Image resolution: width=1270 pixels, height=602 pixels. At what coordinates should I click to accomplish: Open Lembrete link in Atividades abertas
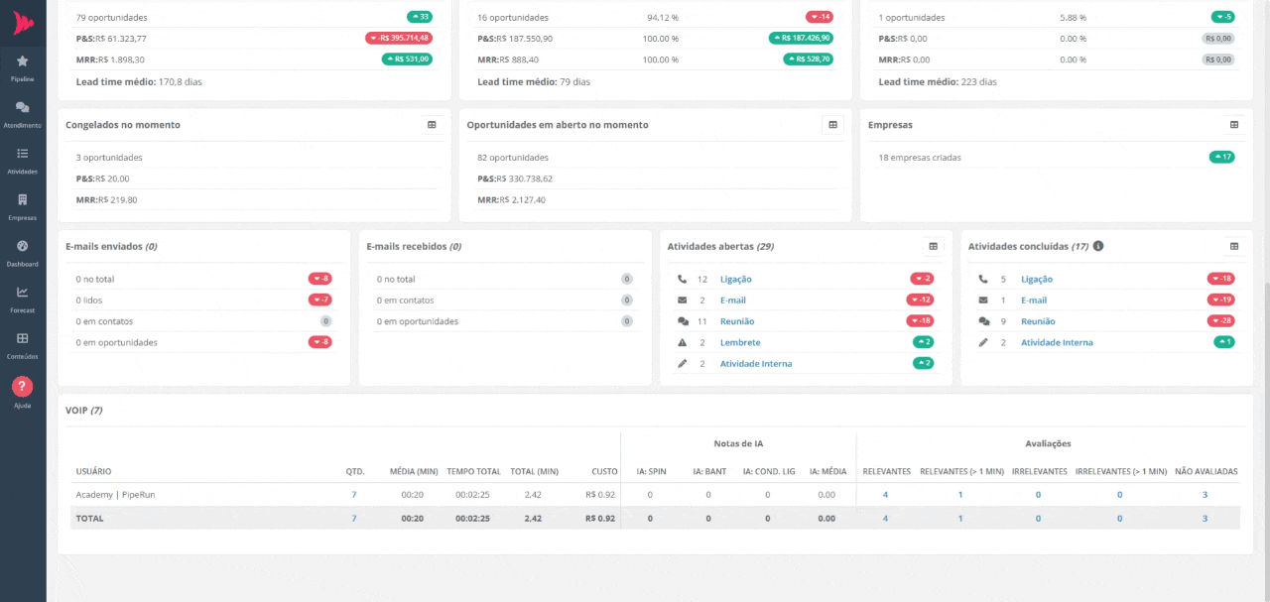[740, 342]
